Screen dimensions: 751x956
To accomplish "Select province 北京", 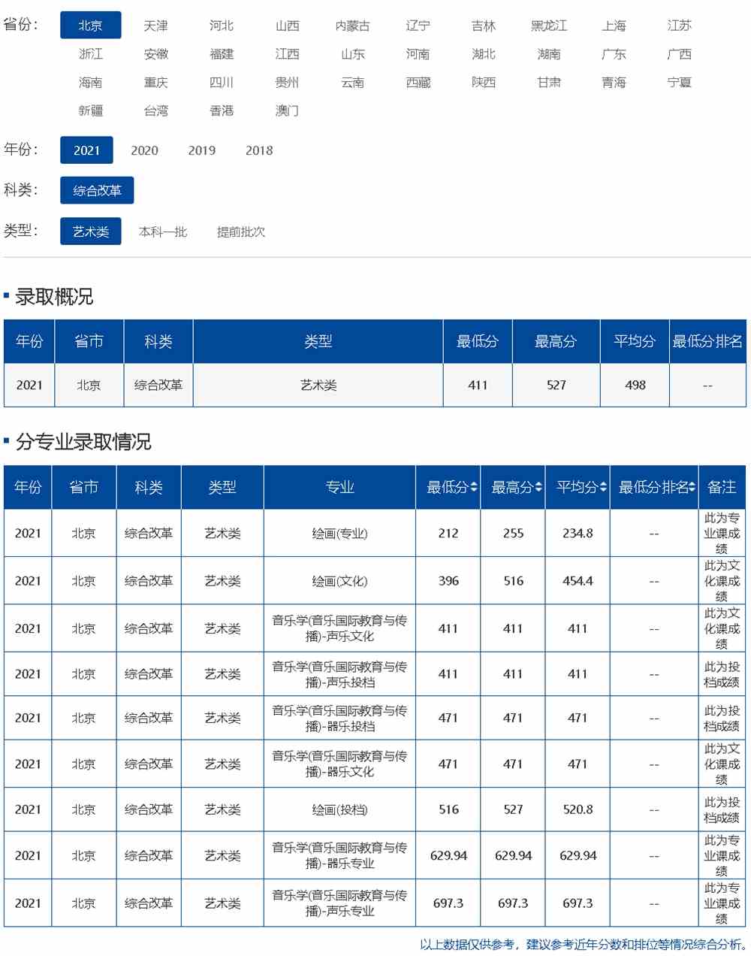I will click(90, 26).
